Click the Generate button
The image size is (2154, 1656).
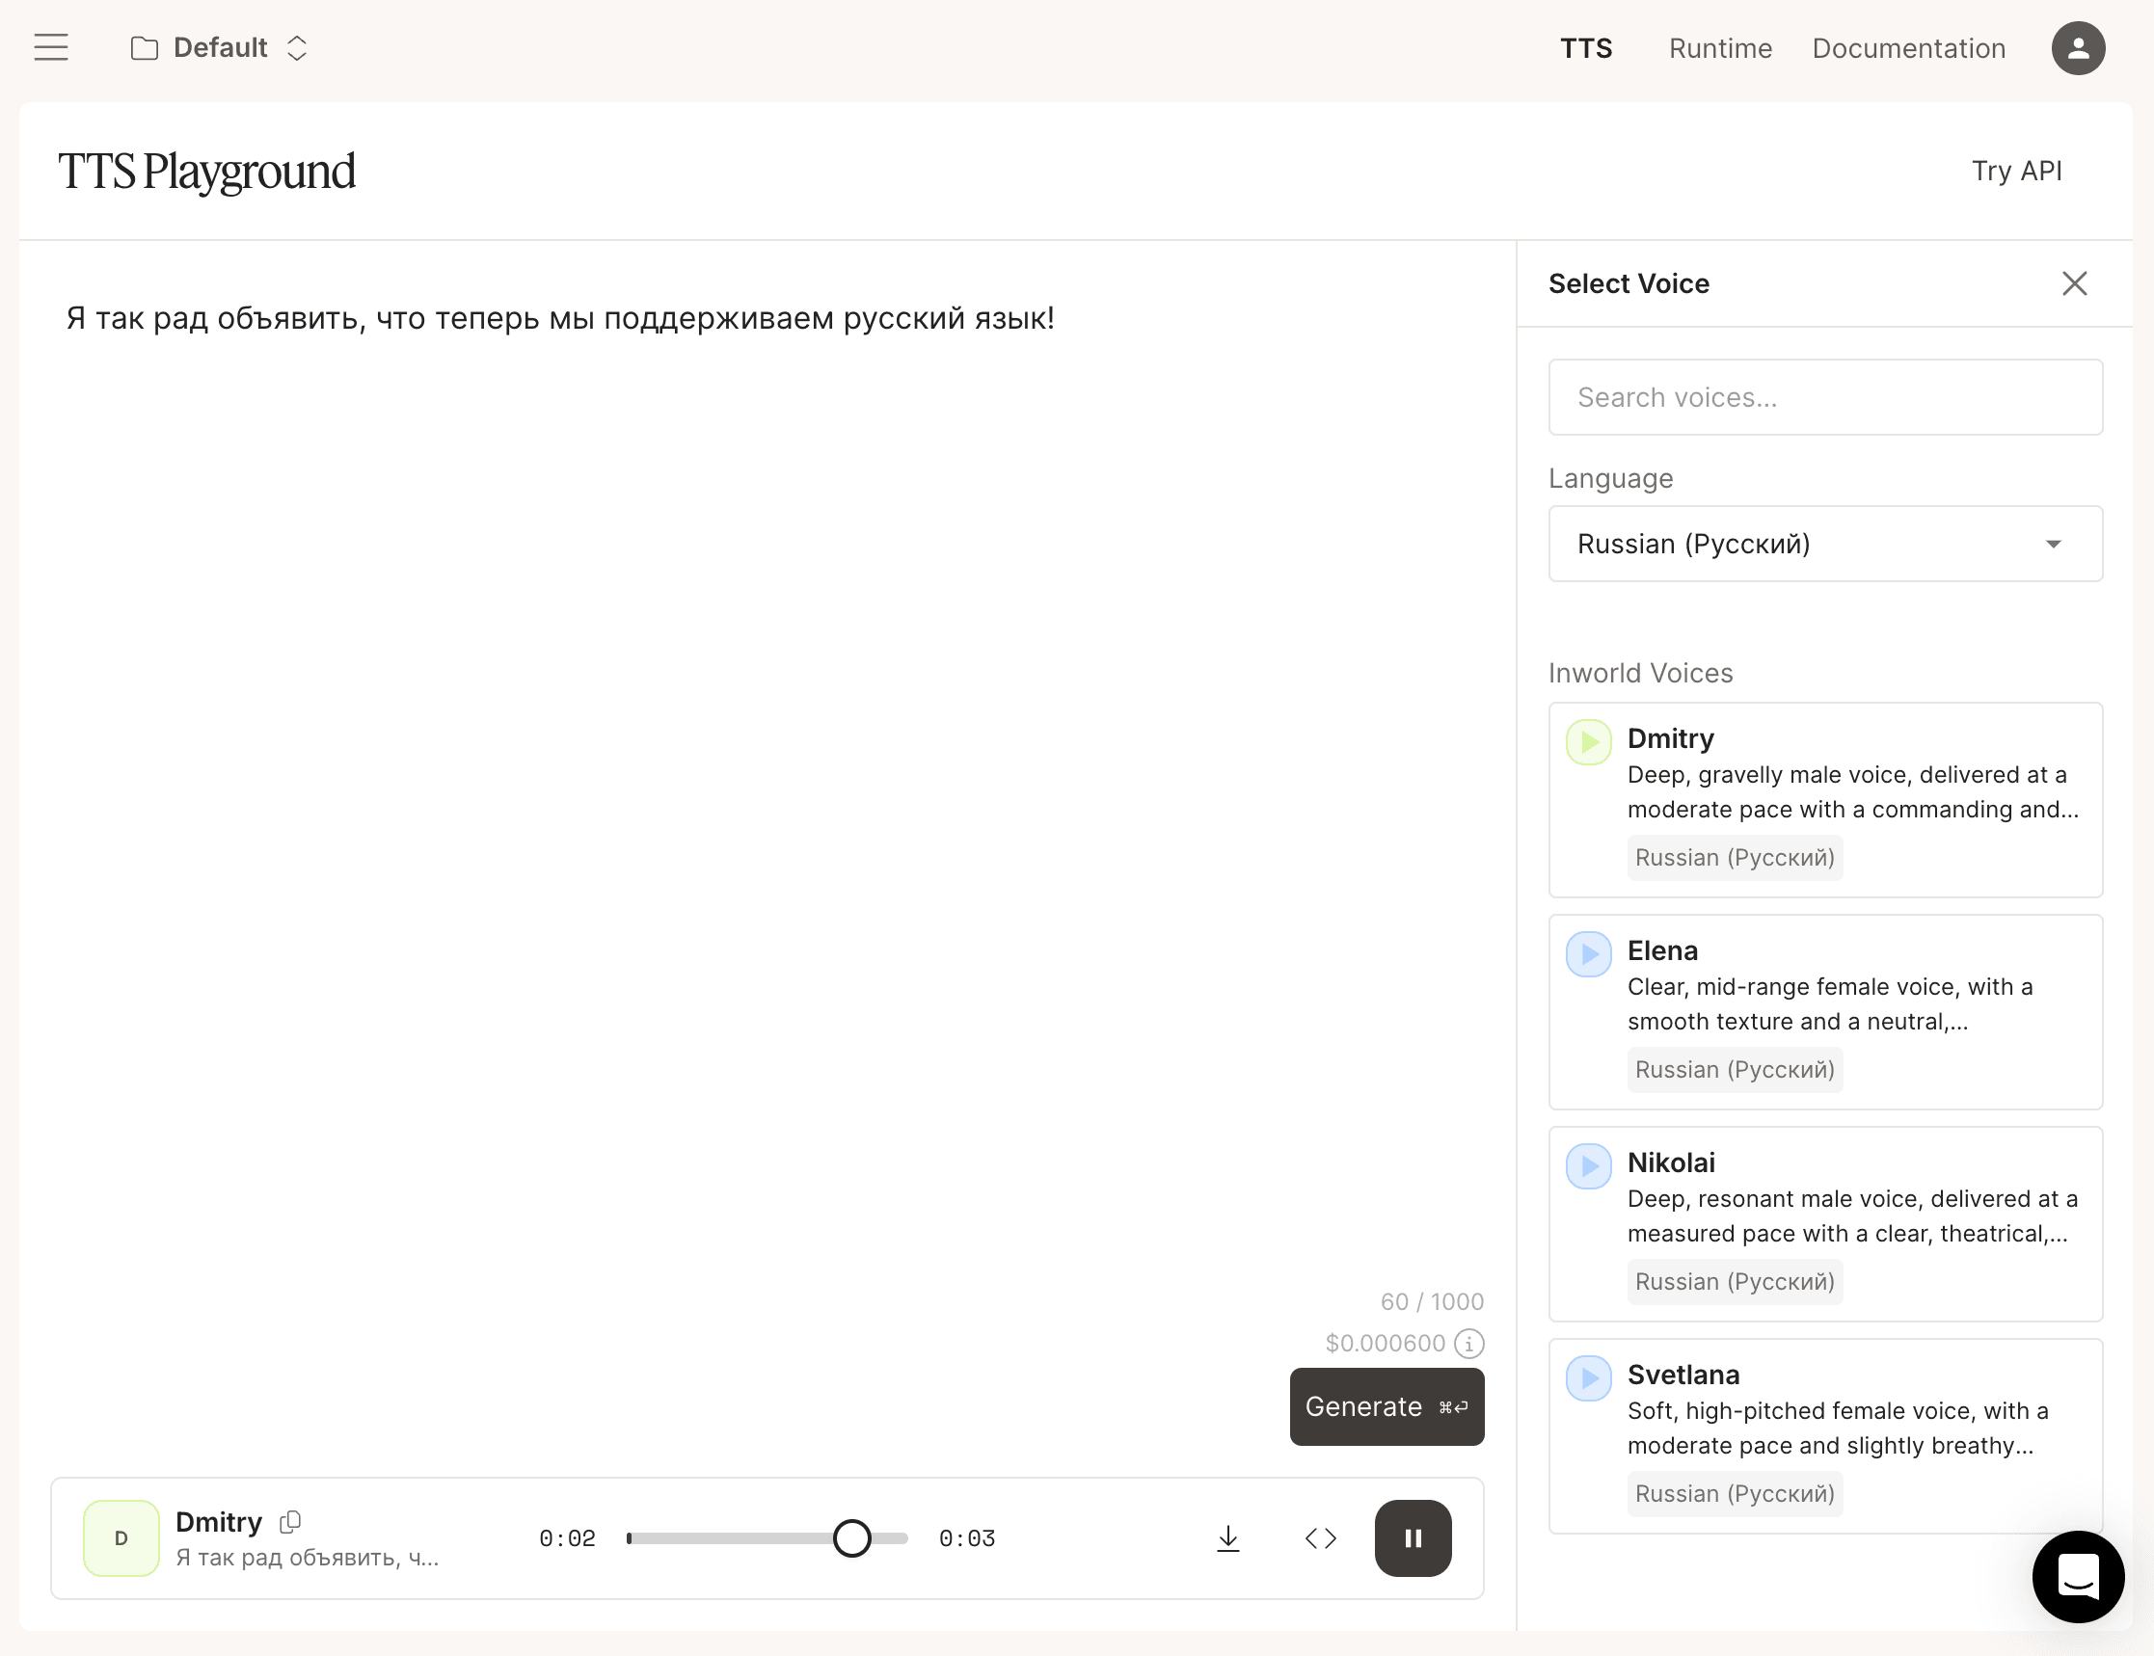coord(1387,1406)
